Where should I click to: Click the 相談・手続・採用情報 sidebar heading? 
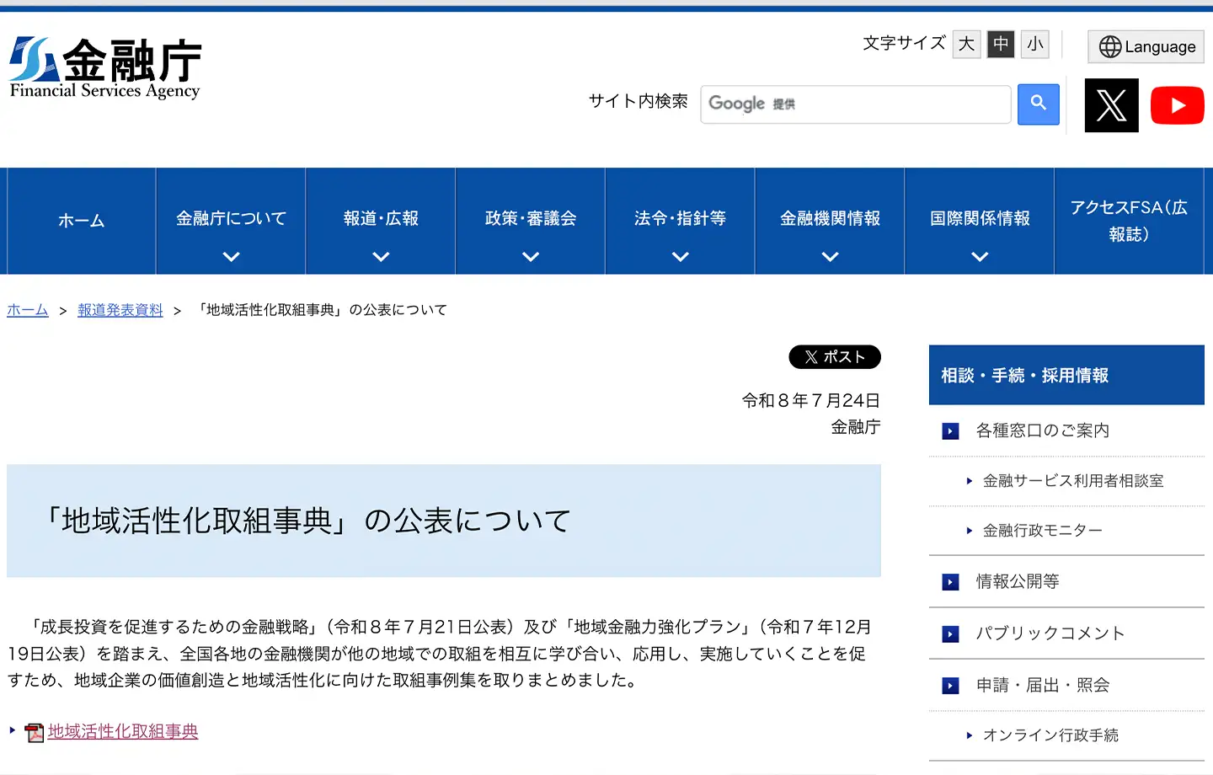tap(1066, 375)
